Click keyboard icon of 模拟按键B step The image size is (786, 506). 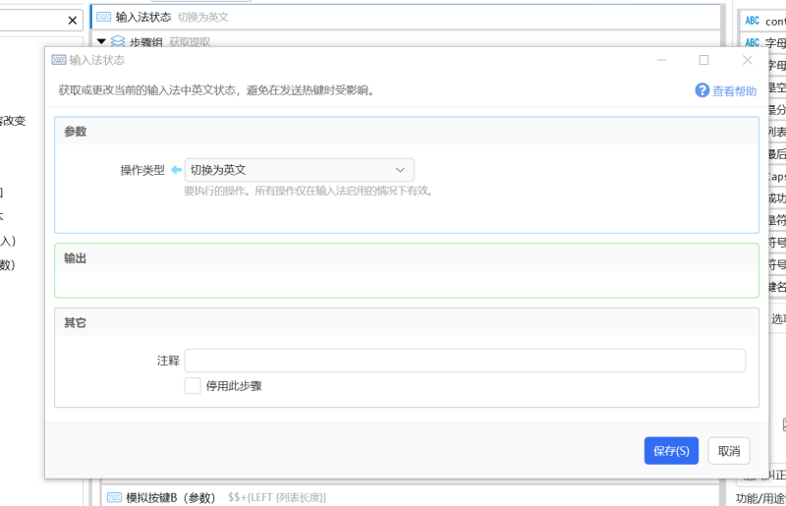click(x=114, y=497)
